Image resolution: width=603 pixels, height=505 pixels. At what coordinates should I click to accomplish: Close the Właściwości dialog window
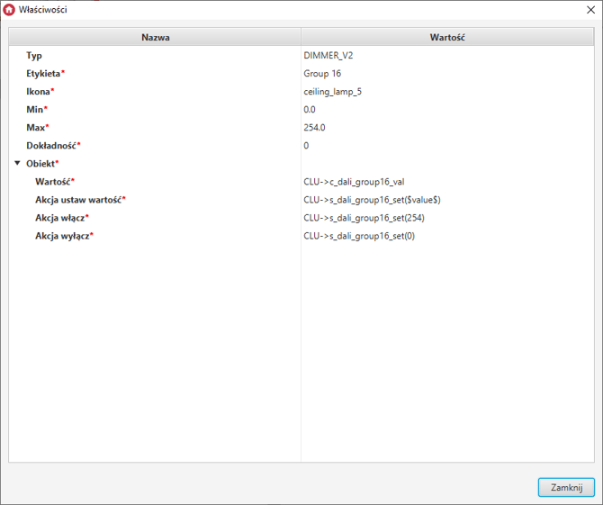click(586, 9)
